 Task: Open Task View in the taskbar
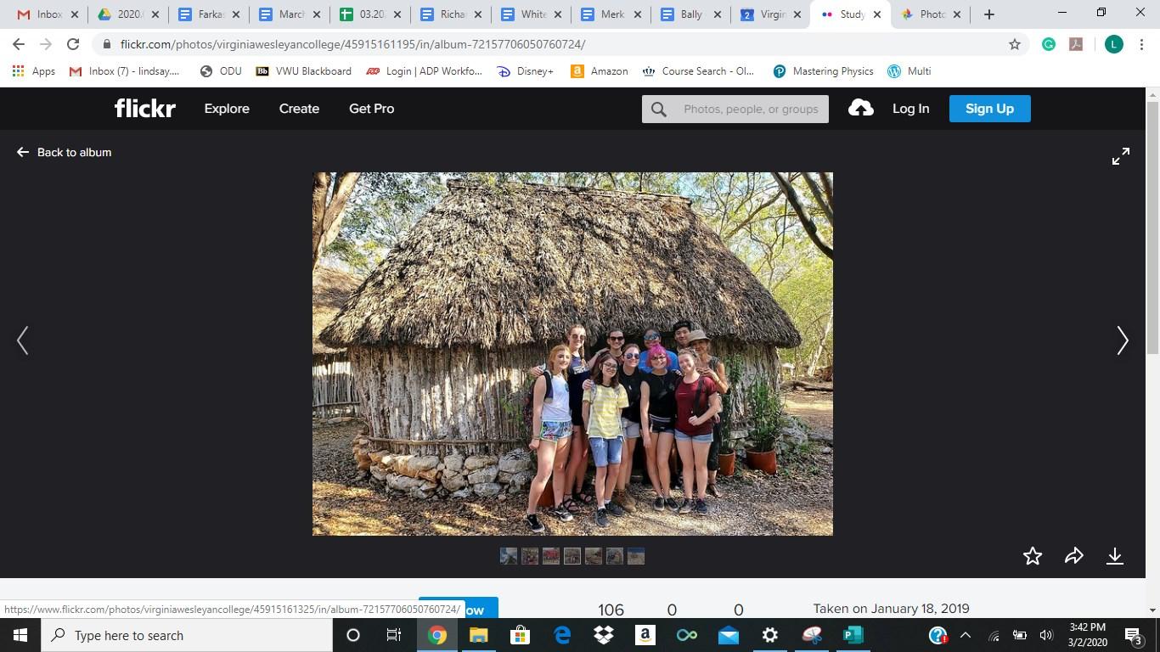394,635
